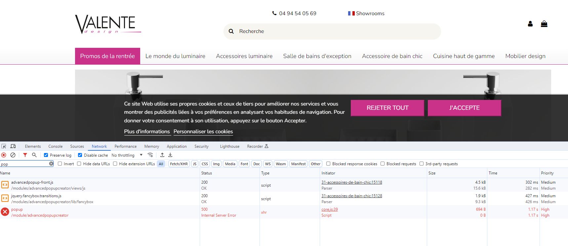568x246 pixels.
Task: Check Hide extension URLs
Action: (x=115, y=164)
